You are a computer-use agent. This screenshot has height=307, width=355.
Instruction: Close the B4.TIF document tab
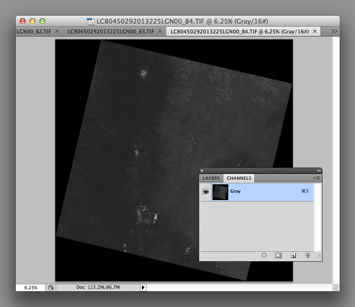pyautogui.click(x=315, y=31)
